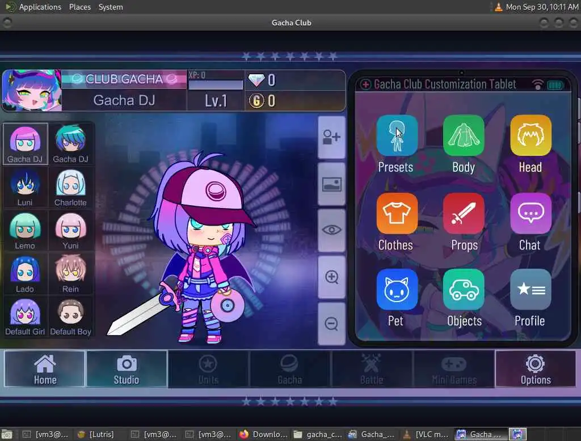Toggle the eye visibility button
Image resolution: width=581 pixels, height=441 pixels.
331,230
